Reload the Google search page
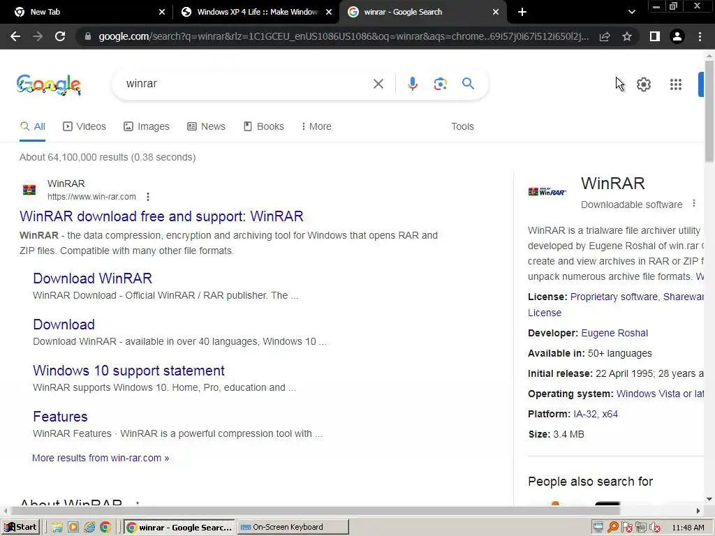 click(x=60, y=36)
